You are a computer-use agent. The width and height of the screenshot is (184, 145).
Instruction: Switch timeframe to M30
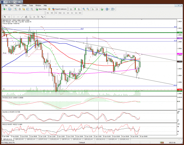coord(60,13)
